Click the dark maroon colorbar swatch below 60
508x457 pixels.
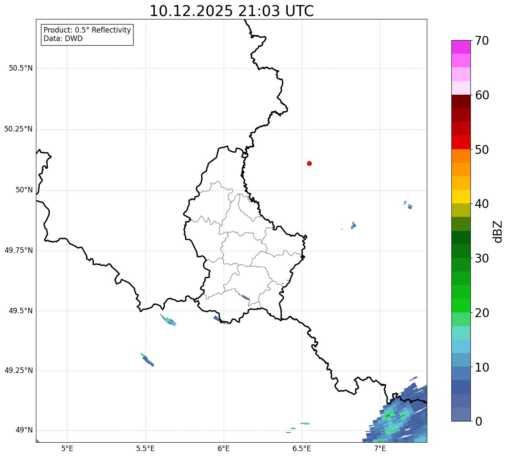pos(461,101)
